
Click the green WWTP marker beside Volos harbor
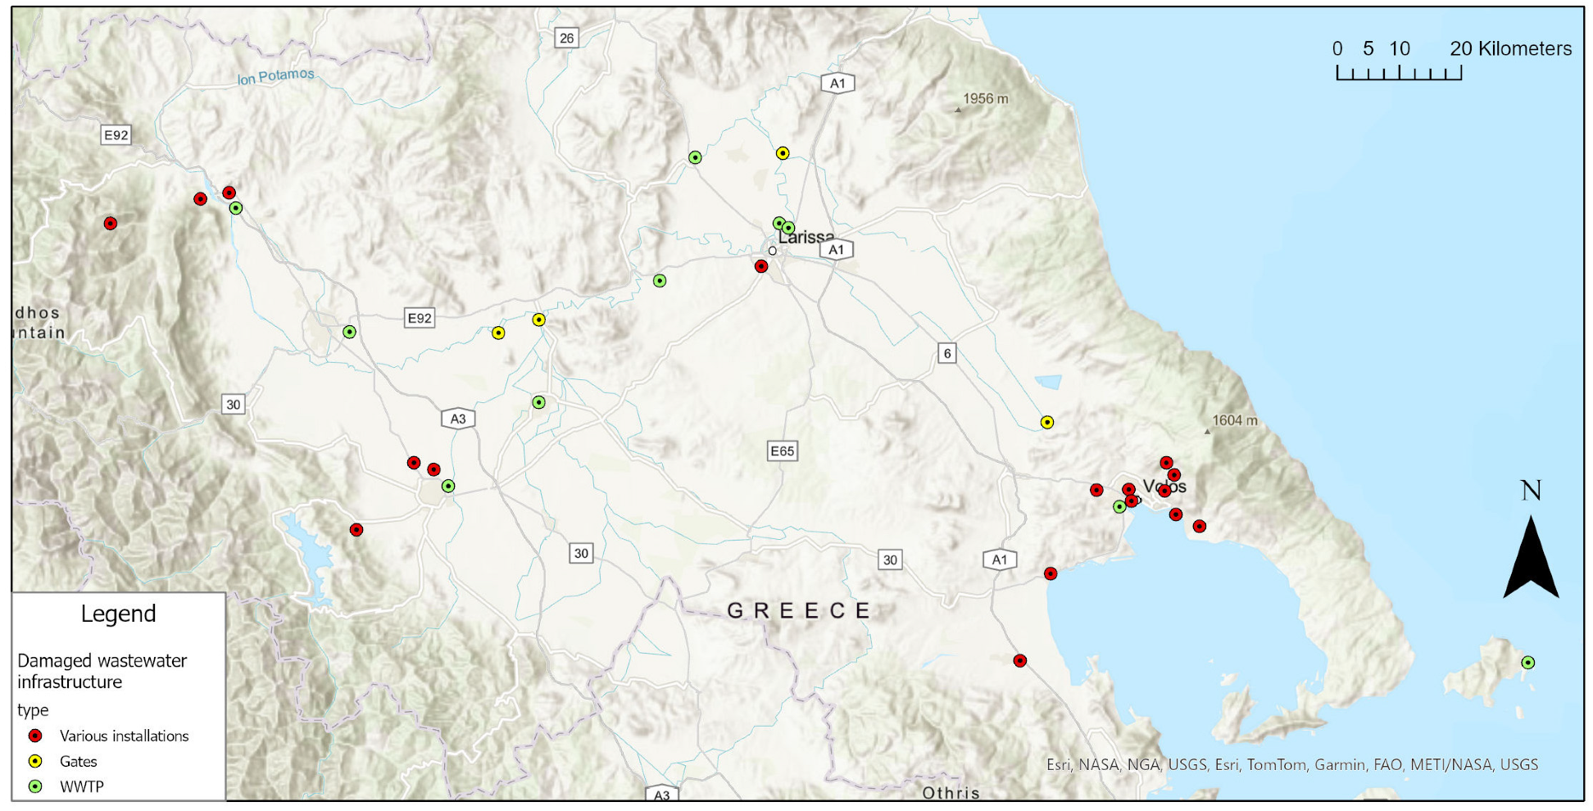tap(1119, 506)
